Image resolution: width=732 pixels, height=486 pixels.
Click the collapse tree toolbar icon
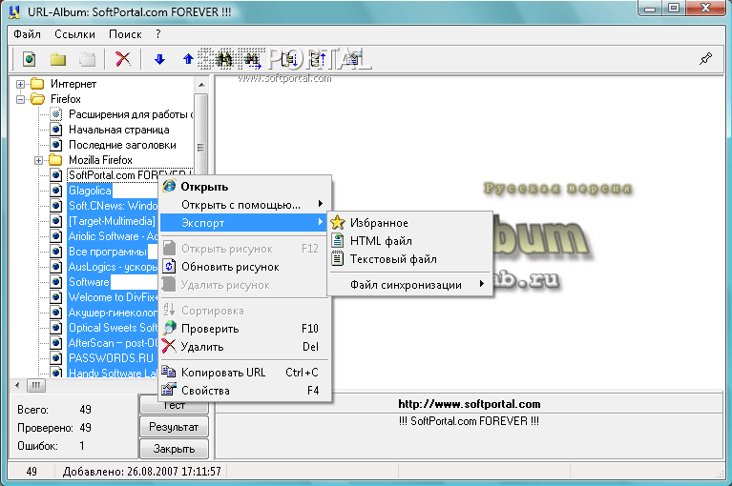[x=318, y=59]
